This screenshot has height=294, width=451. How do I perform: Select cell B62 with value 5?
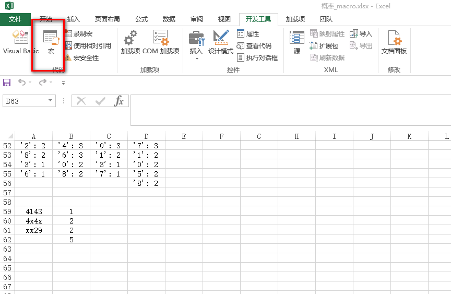click(x=72, y=240)
